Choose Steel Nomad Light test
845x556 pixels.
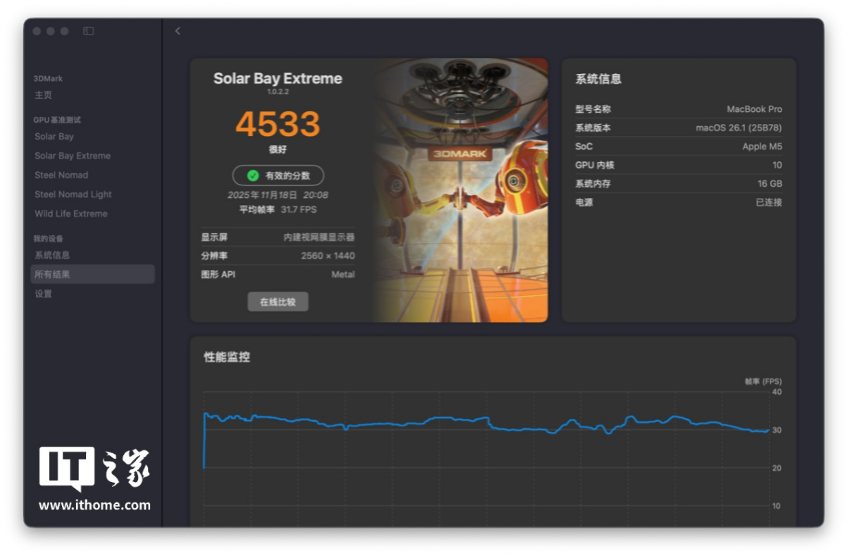[73, 194]
